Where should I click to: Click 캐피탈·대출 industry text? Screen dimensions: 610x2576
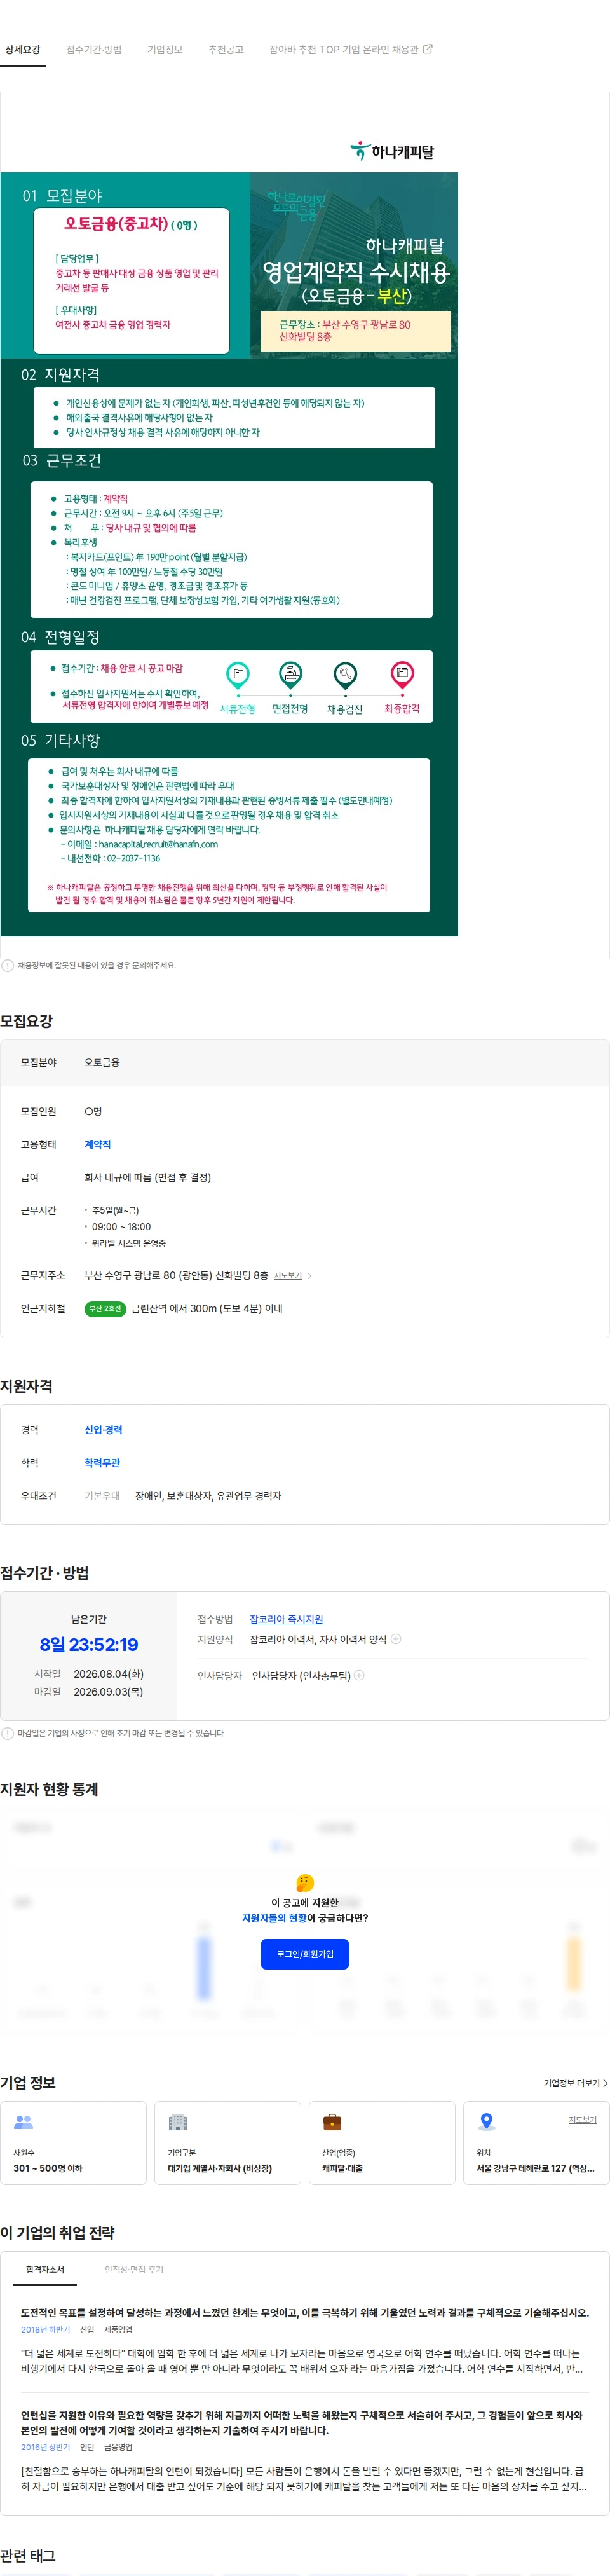tap(342, 2169)
